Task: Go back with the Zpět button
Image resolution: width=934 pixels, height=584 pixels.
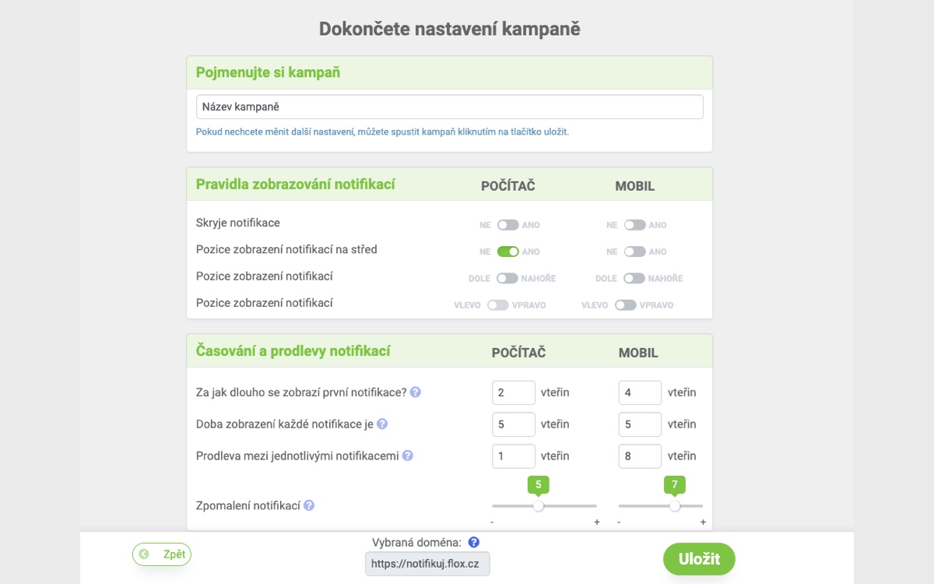Action: coord(162,554)
